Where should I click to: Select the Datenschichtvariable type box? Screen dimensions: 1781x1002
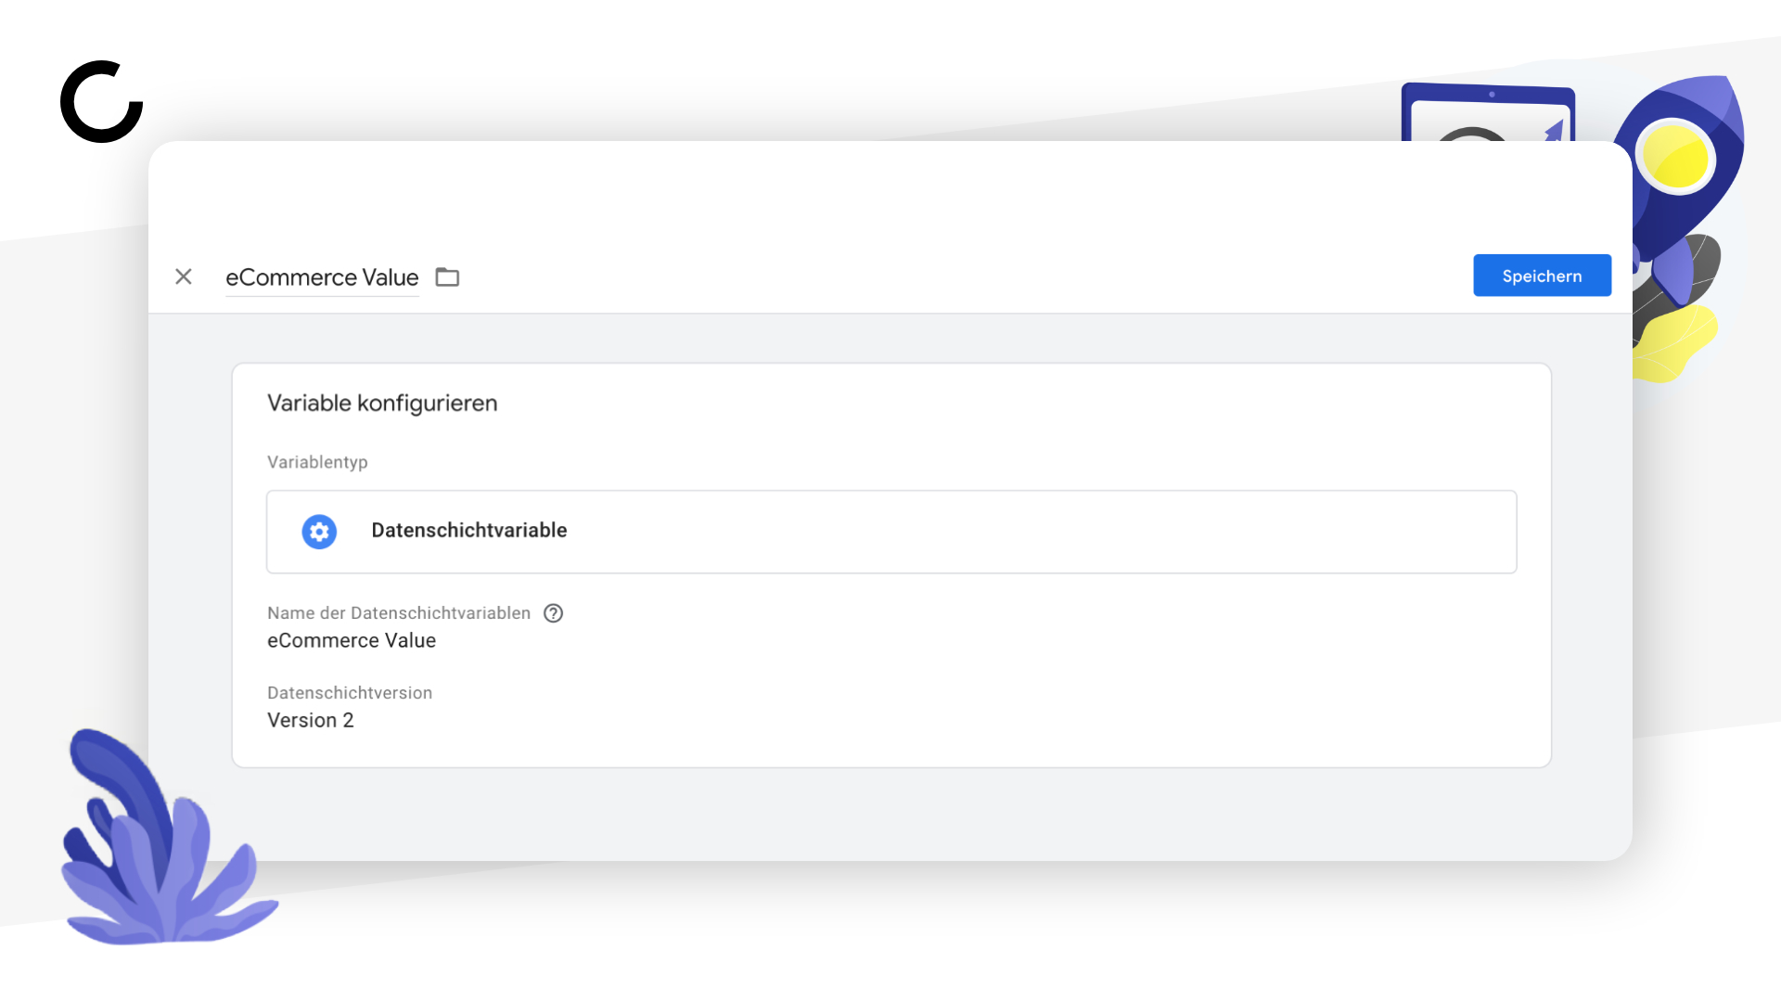(x=891, y=532)
